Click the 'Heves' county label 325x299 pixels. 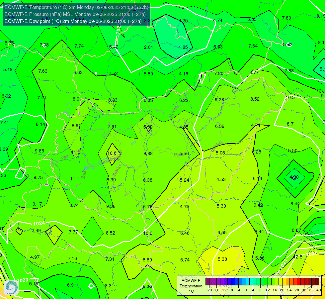tap(174, 111)
